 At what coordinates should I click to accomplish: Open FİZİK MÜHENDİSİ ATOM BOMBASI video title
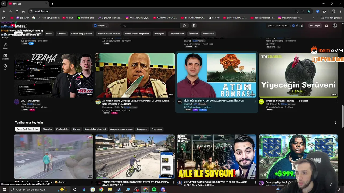214,101
